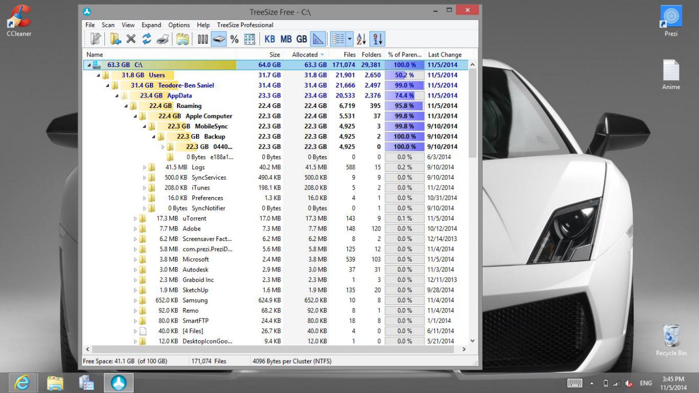Open the File menu
Screen dimensions: 699x393
click(90, 25)
